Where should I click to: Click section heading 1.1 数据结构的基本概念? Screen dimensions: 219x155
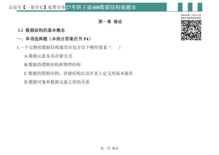(41, 30)
